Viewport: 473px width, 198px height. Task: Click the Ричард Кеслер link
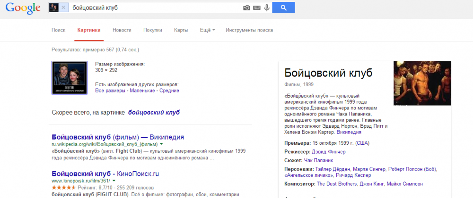(354, 175)
